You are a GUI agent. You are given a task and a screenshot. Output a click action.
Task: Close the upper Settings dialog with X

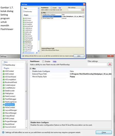84,4
